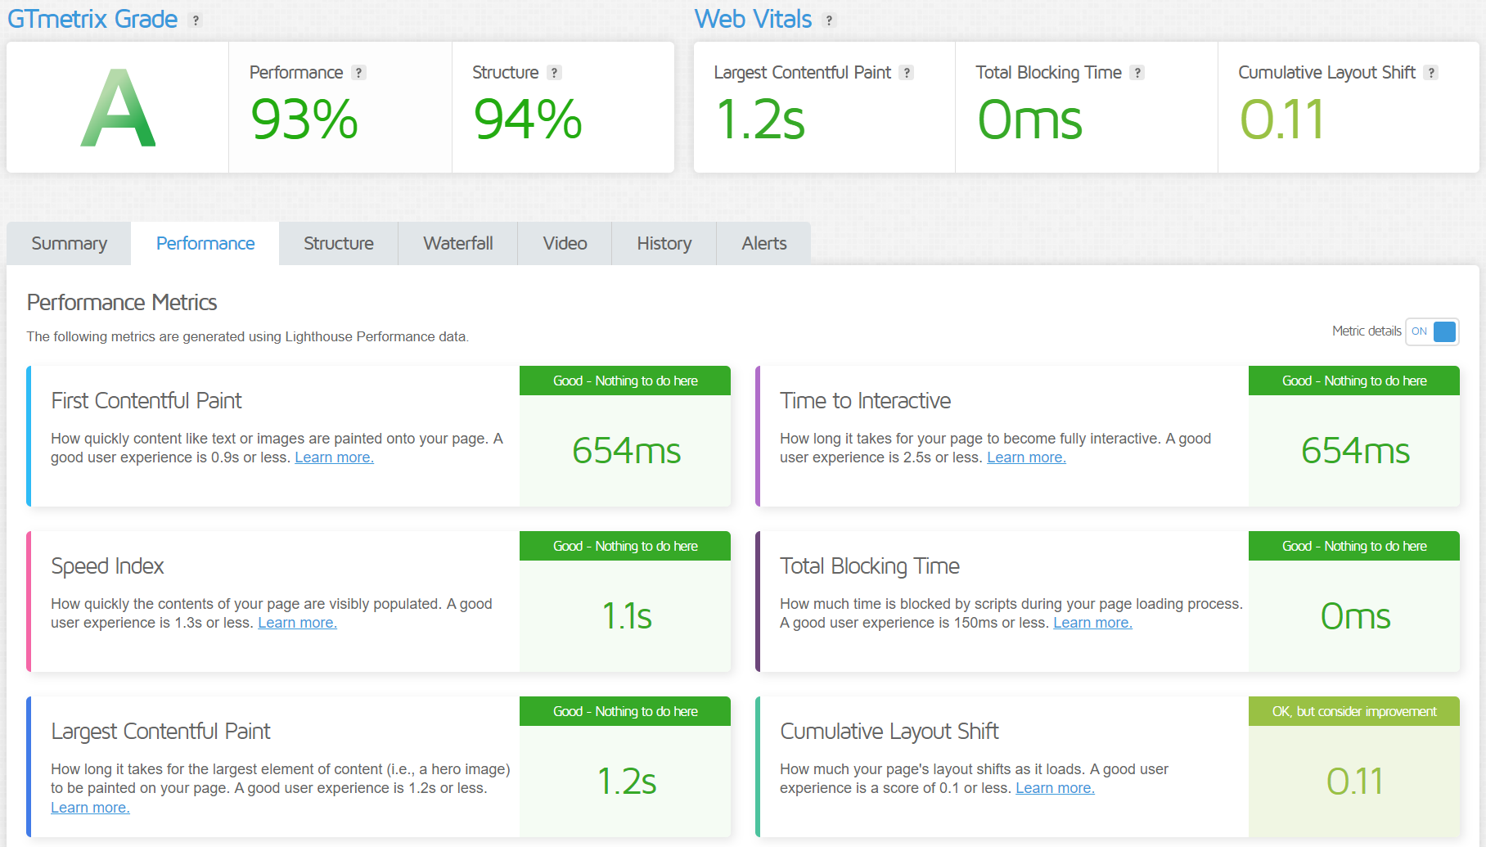The image size is (1486, 847).
Task: View the History tab
Action: (664, 244)
